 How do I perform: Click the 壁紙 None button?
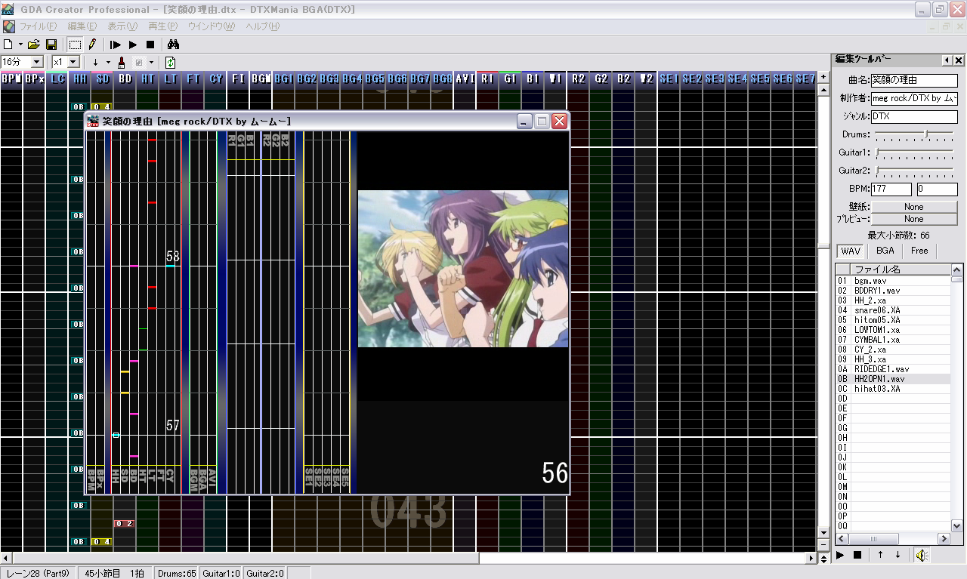tap(914, 207)
